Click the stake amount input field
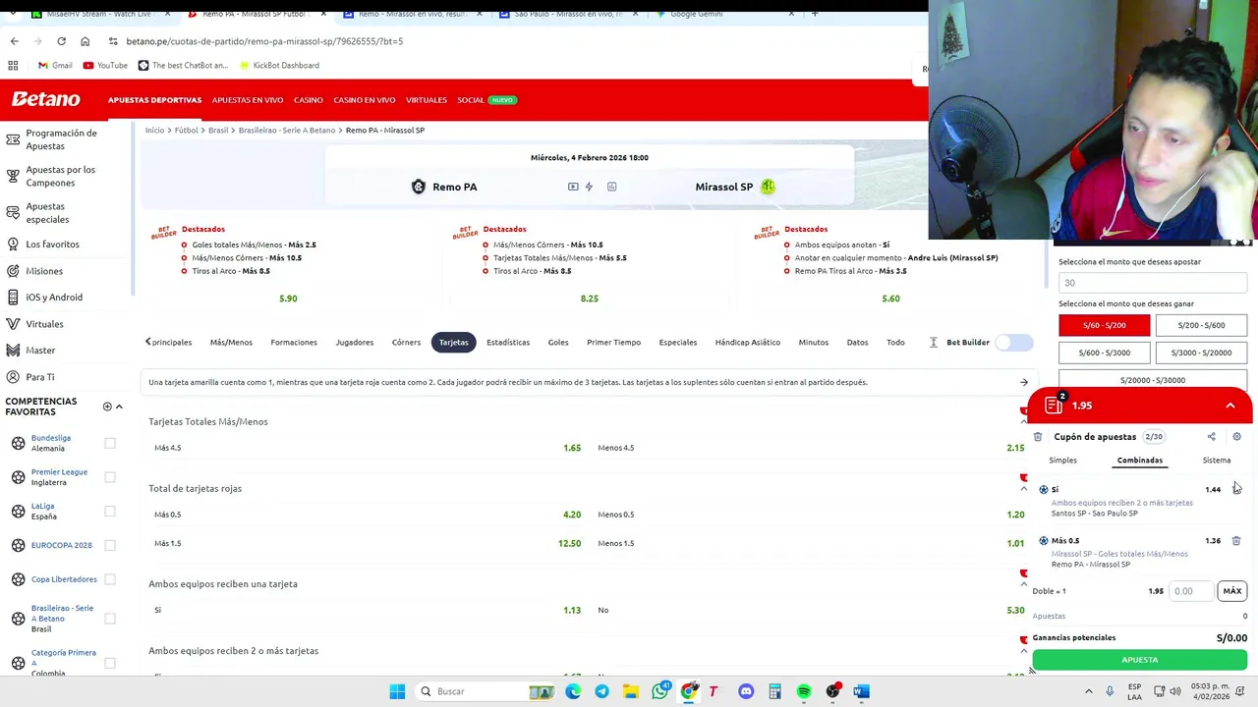Screen dimensions: 1258x707 click(x=1192, y=591)
